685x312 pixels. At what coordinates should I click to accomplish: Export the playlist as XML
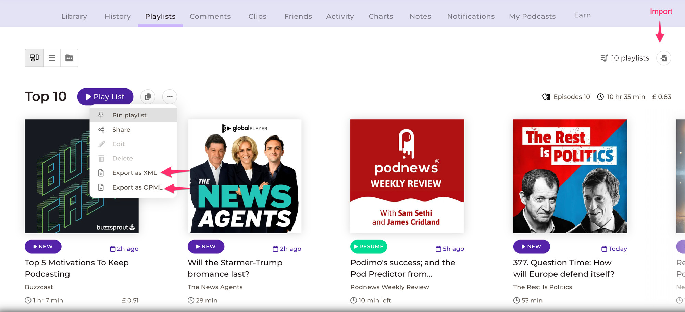coord(133,173)
